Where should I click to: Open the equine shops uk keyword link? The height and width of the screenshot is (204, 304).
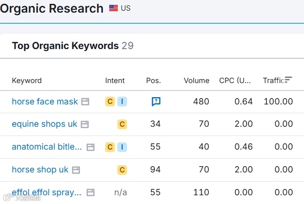pos(44,124)
